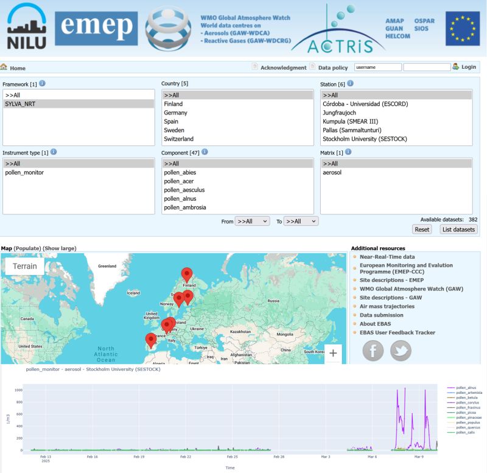Click the European Union flag logo
Viewport: 487px width, 473px height.
463,29
